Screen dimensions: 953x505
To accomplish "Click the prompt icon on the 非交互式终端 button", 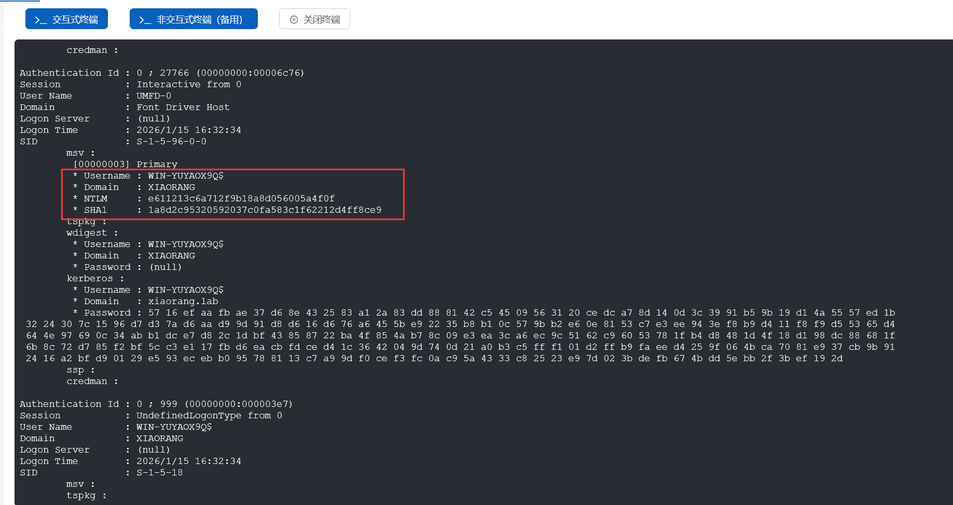I will click(x=145, y=20).
